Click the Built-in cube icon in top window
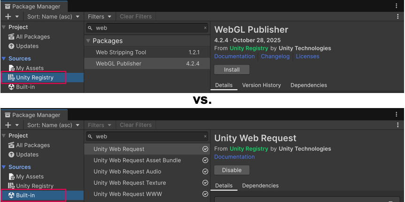The width and height of the screenshot is (405, 202). pos(11,87)
